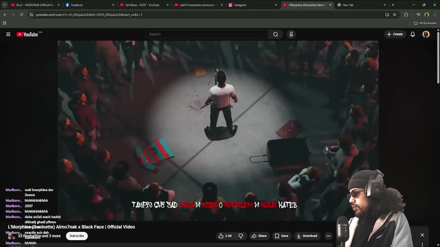The image size is (440, 247).
Task: Reload the current page
Action: coord(21,14)
